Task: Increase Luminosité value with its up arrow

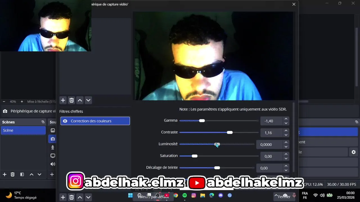Action: coord(286,143)
